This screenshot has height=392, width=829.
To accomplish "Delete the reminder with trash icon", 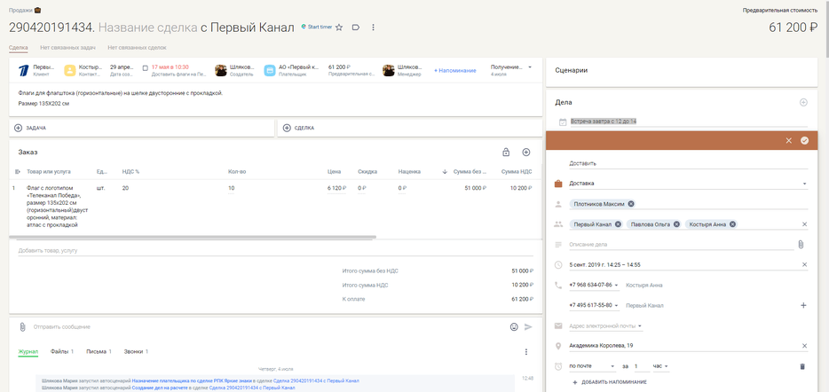I will [x=802, y=366].
